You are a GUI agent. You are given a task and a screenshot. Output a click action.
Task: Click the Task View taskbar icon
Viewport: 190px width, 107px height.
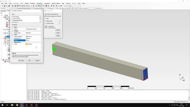tap(7, 105)
